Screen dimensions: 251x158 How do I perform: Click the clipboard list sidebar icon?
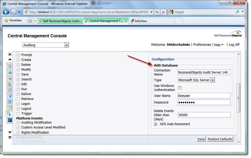(10, 90)
